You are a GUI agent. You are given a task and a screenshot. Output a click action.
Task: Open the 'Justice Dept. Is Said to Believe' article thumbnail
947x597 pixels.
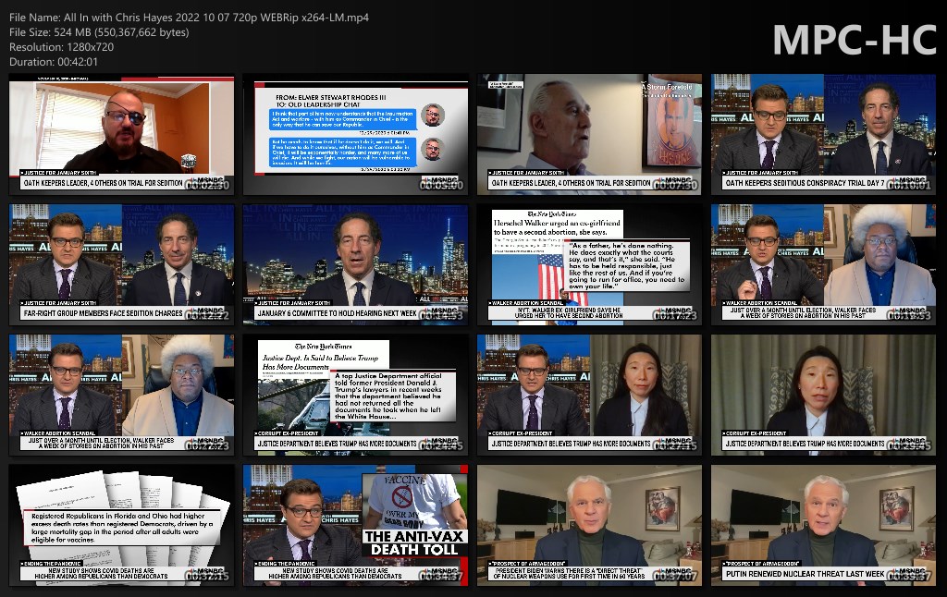tap(355, 395)
